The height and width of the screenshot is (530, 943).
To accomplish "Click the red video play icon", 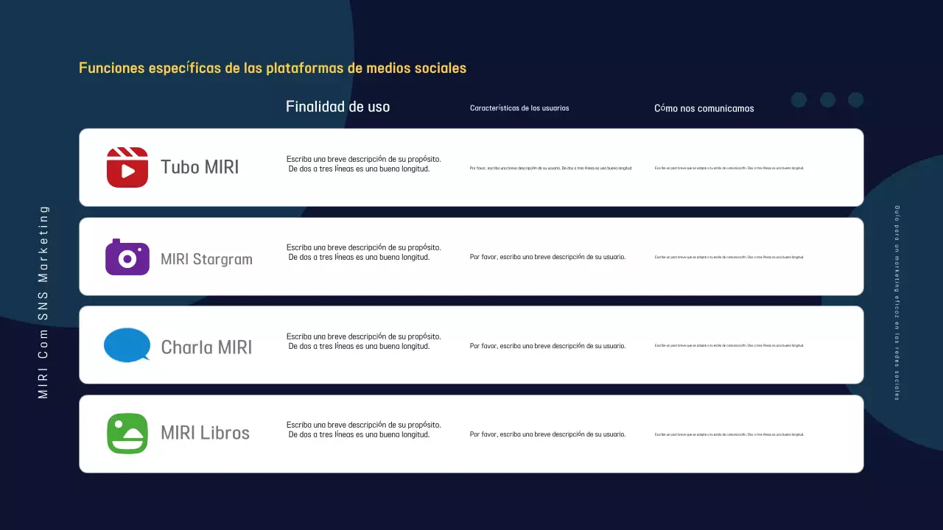I will (x=127, y=167).
